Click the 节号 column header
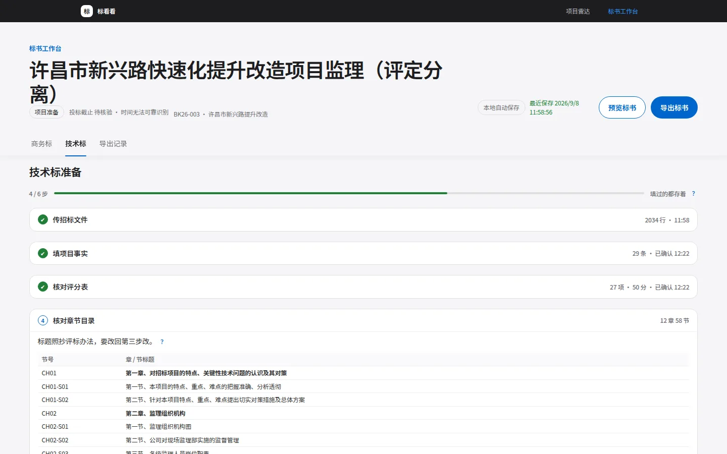Screen dimensions: 727x454 (47, 360)
